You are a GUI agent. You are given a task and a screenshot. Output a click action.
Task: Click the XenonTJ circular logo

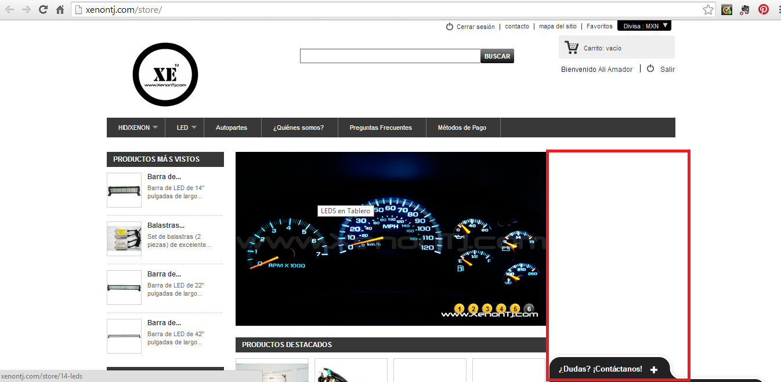[165, 75]
